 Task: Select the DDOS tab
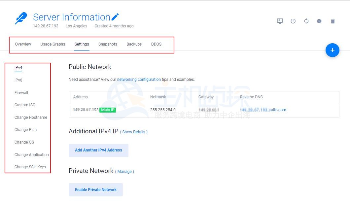tap(156, 44)
